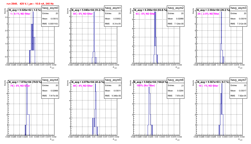This screenshot has height=144, width=251.
Task: Click N_avg = 4.079e+04 plot title
Action: [88, 82]
